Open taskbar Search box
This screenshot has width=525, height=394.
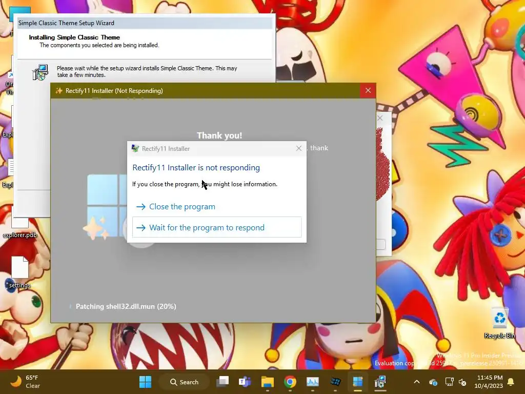tap(185, 382)
